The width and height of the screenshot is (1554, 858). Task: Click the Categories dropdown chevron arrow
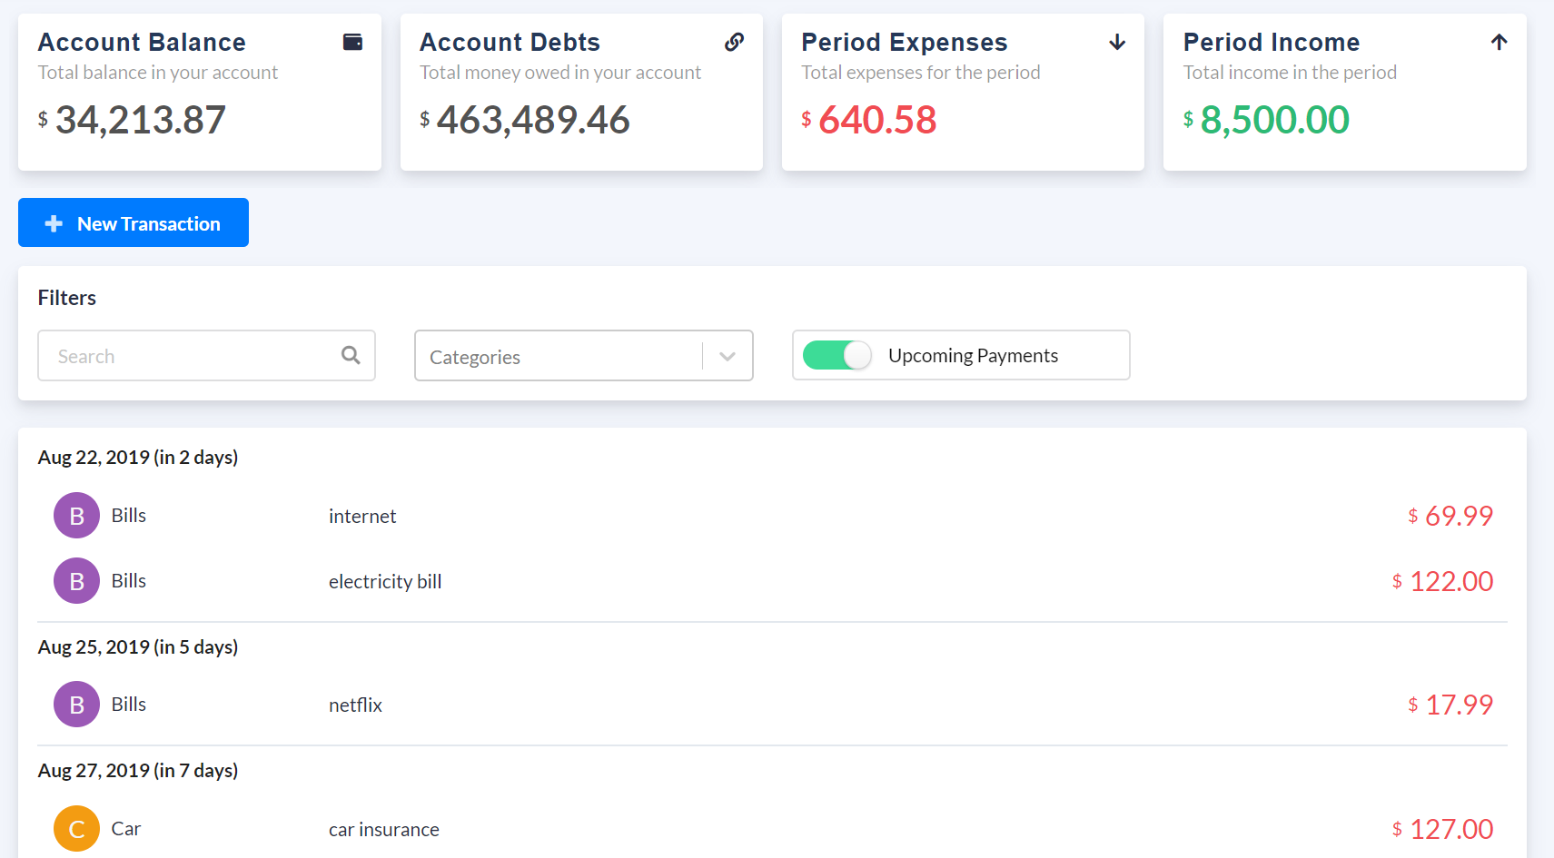pos(726,356)
